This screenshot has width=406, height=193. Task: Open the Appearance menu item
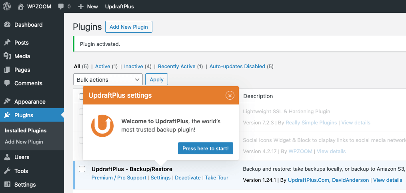pos(30,102)
